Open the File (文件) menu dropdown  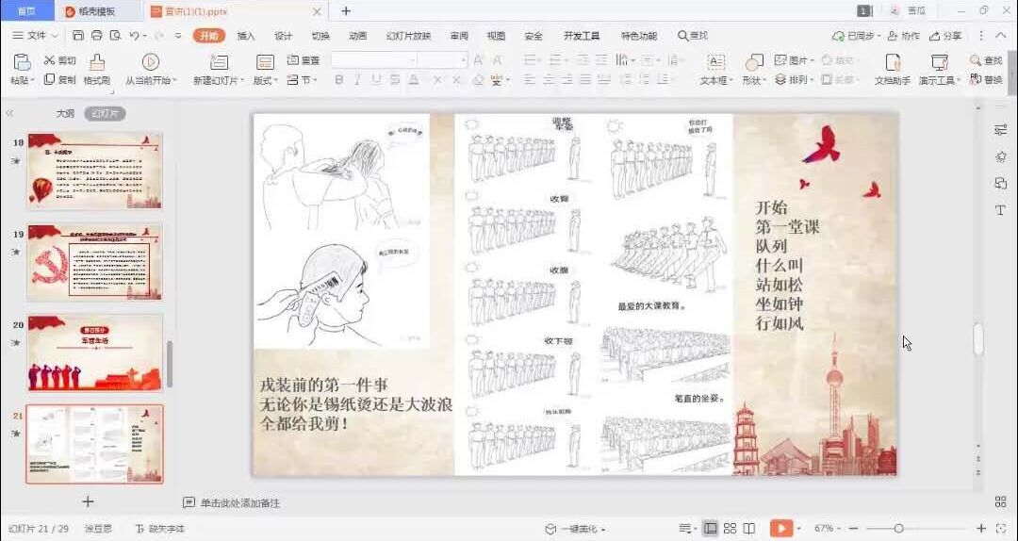[35, 36]
